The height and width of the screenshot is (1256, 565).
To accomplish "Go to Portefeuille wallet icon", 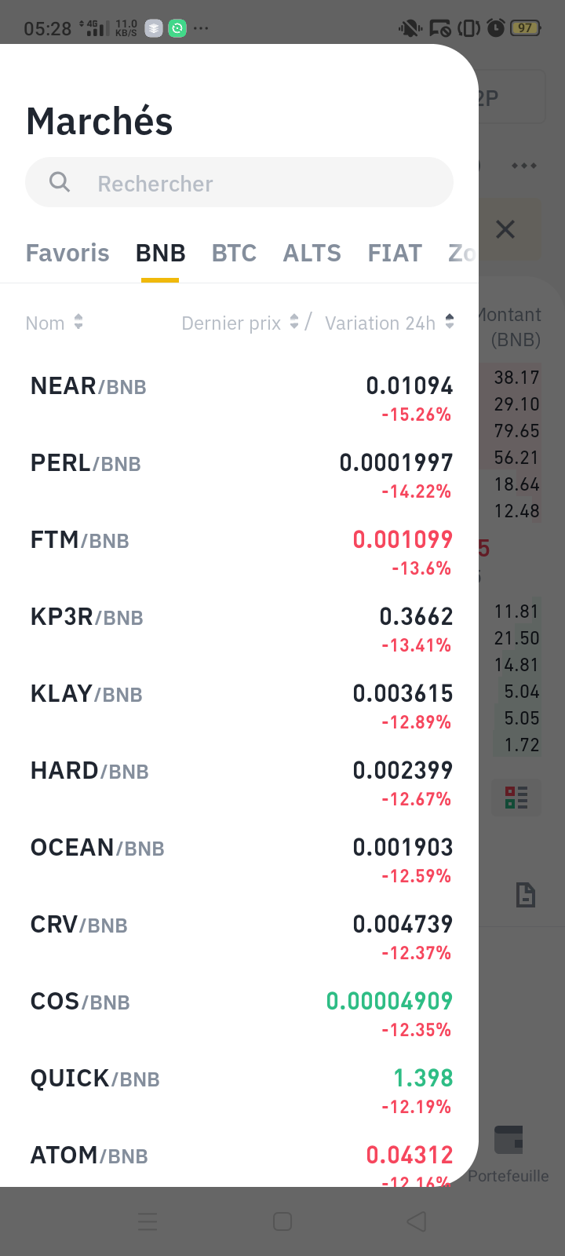I will coord(508,1141).
